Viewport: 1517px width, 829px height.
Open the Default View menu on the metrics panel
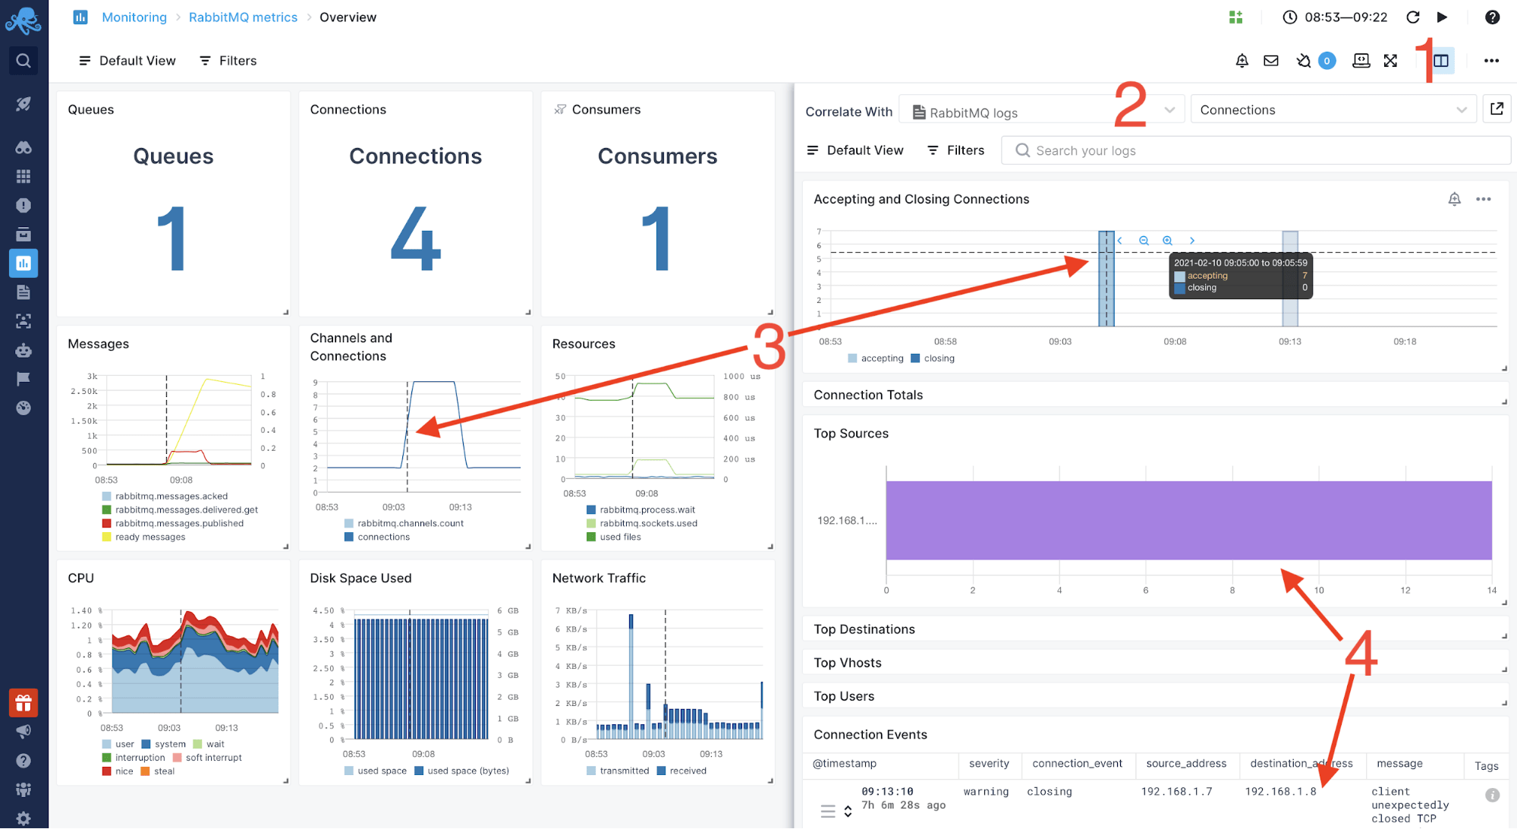click(127, 61)
